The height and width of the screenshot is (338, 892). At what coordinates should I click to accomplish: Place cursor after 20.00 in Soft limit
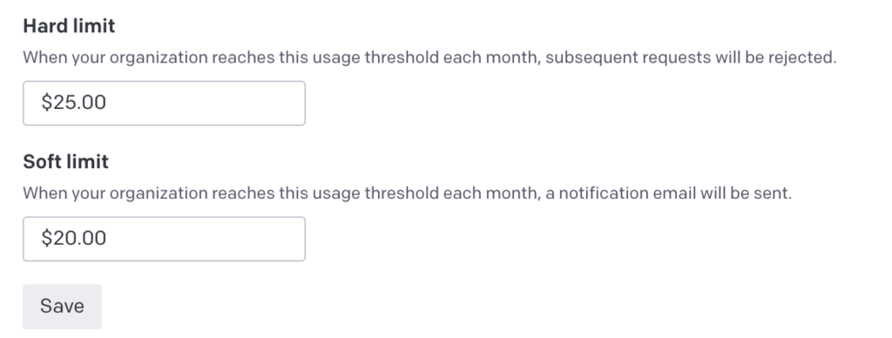coord(107,238)
